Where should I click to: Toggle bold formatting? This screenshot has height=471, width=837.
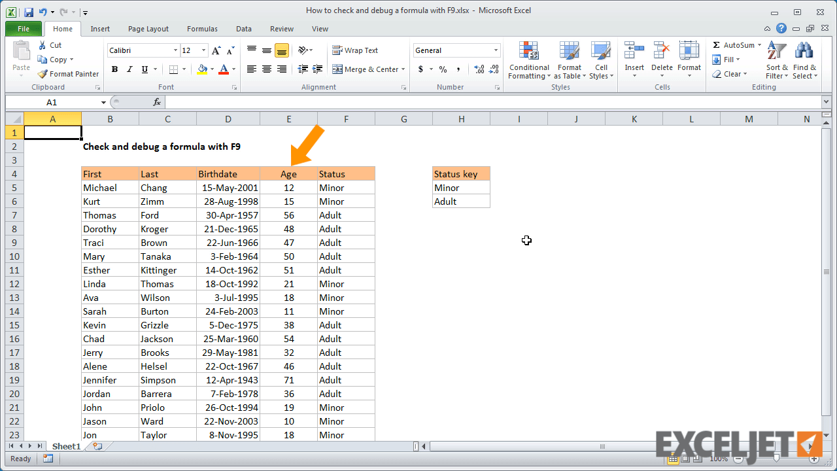tap(114, 69)
